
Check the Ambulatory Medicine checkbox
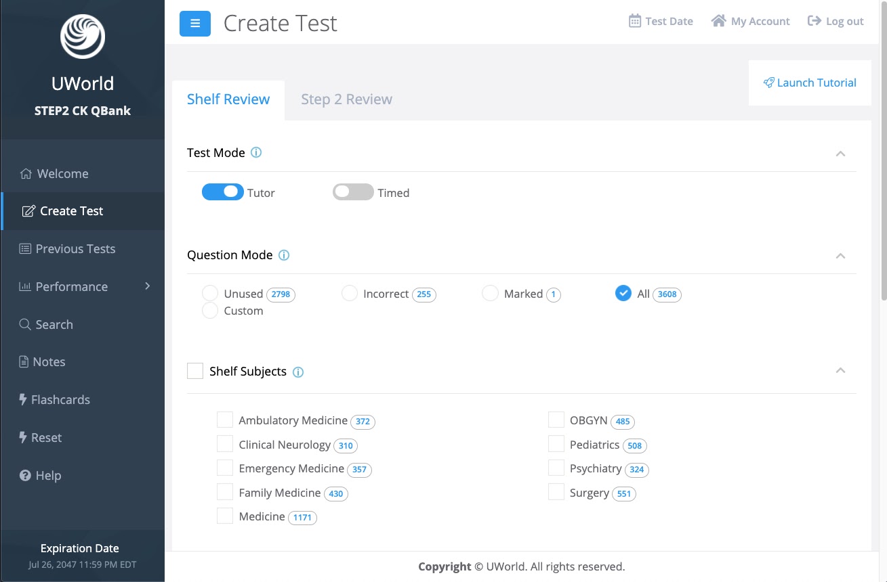tap(225, 420)
